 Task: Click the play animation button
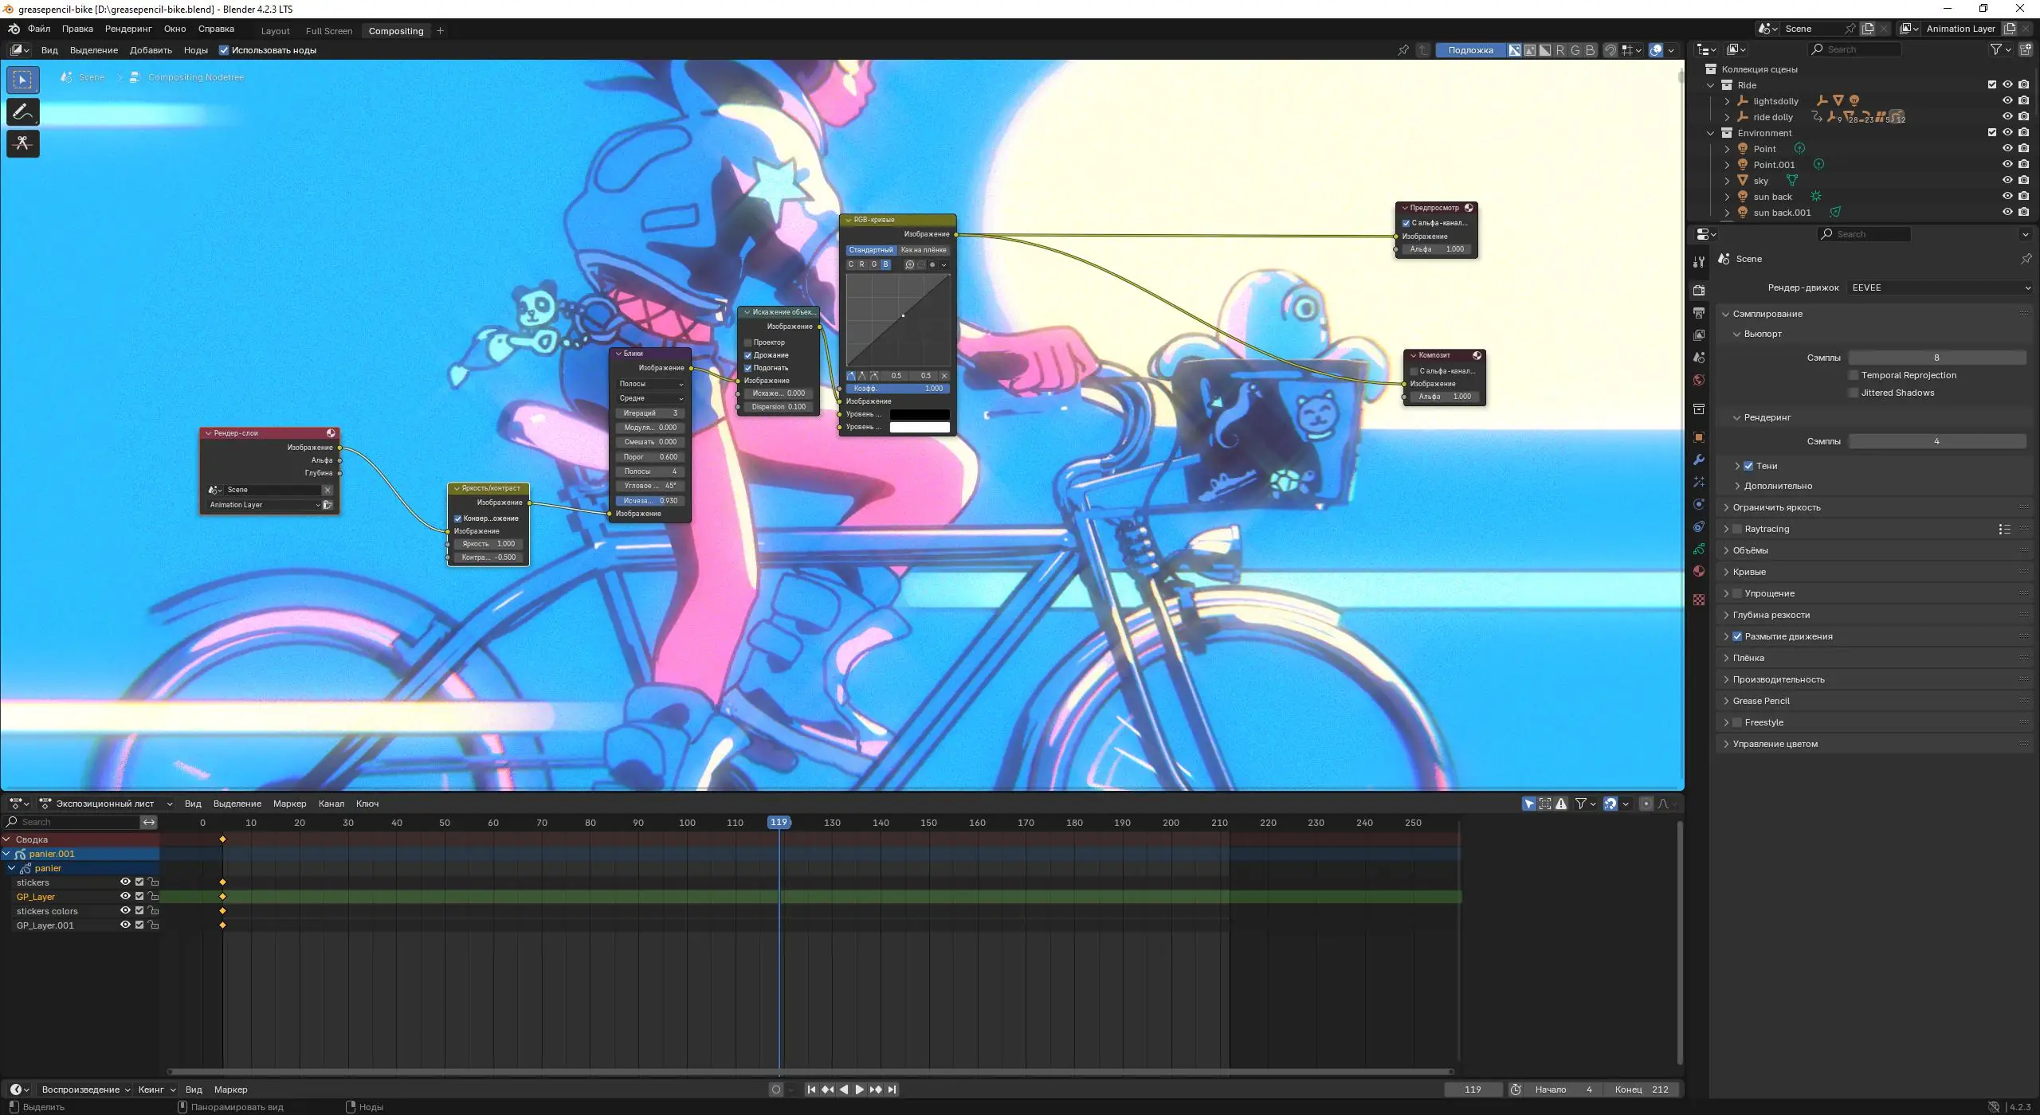[x=859, y=1090]
